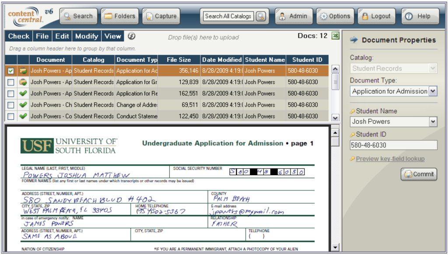Expand the Catalog dropdown (Student Records)
Viewport: 448px width, 255px height.
point(433,68)
